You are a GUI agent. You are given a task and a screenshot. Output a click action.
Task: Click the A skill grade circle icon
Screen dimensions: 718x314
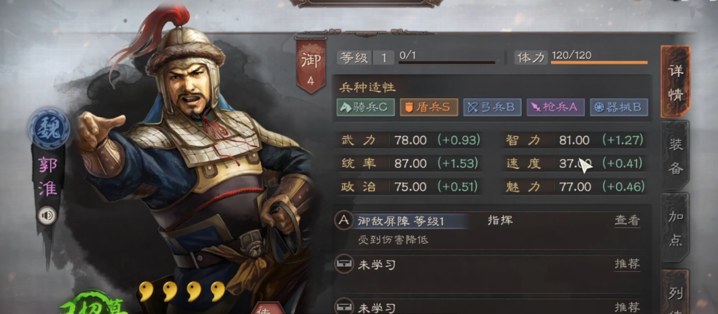(x=344, y=220)
